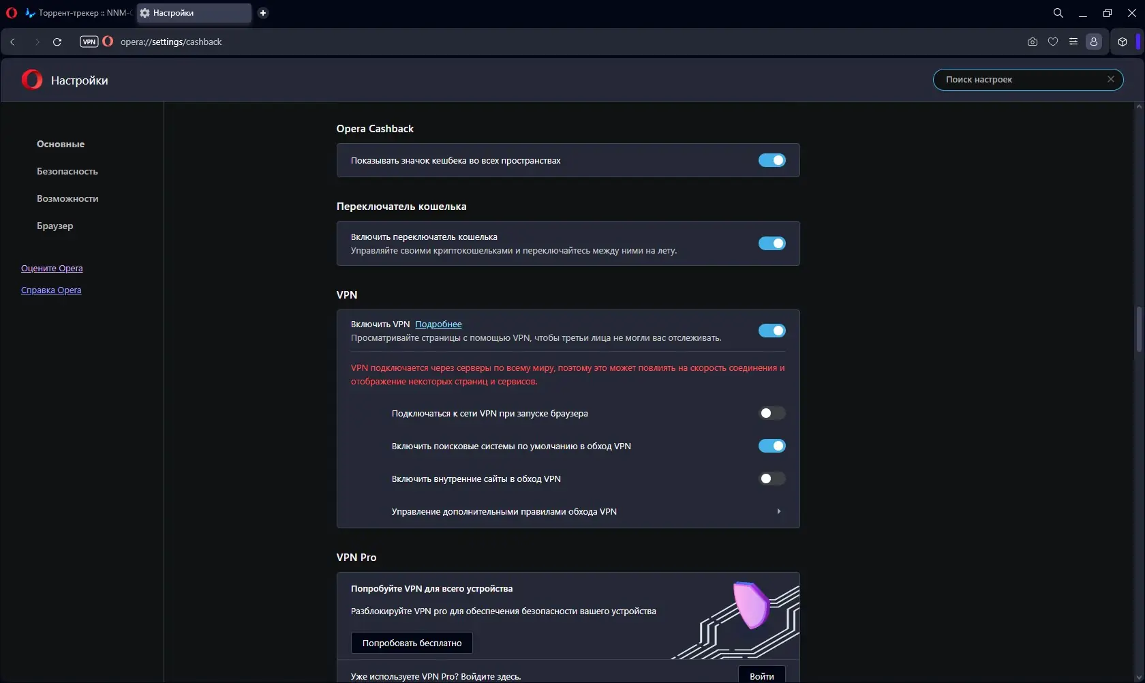
Task: Click the gear icon on the Настройки tab
Action: (x=144, y=13)
